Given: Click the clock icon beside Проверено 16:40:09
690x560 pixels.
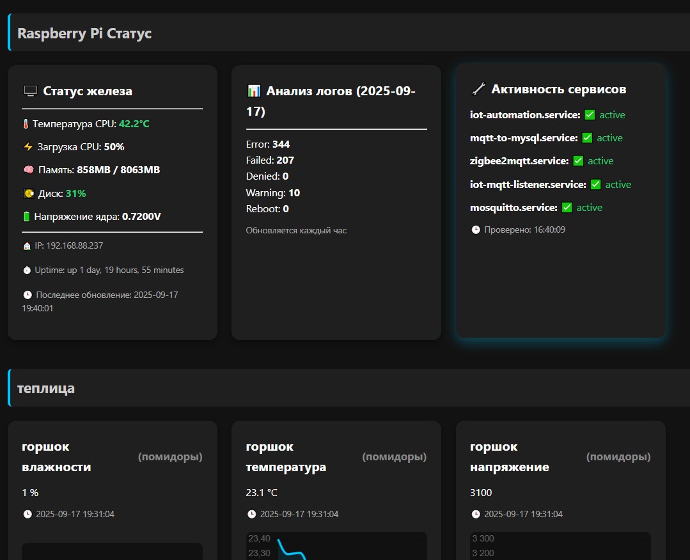Looking at the screenshot, I should click(476, 229).
